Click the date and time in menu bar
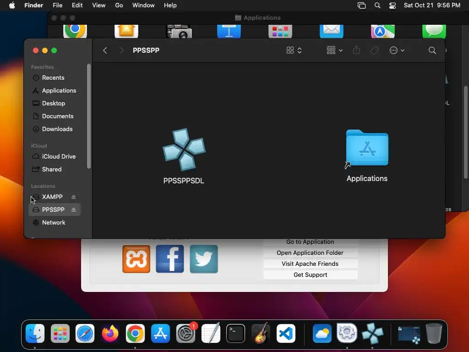 432,5
